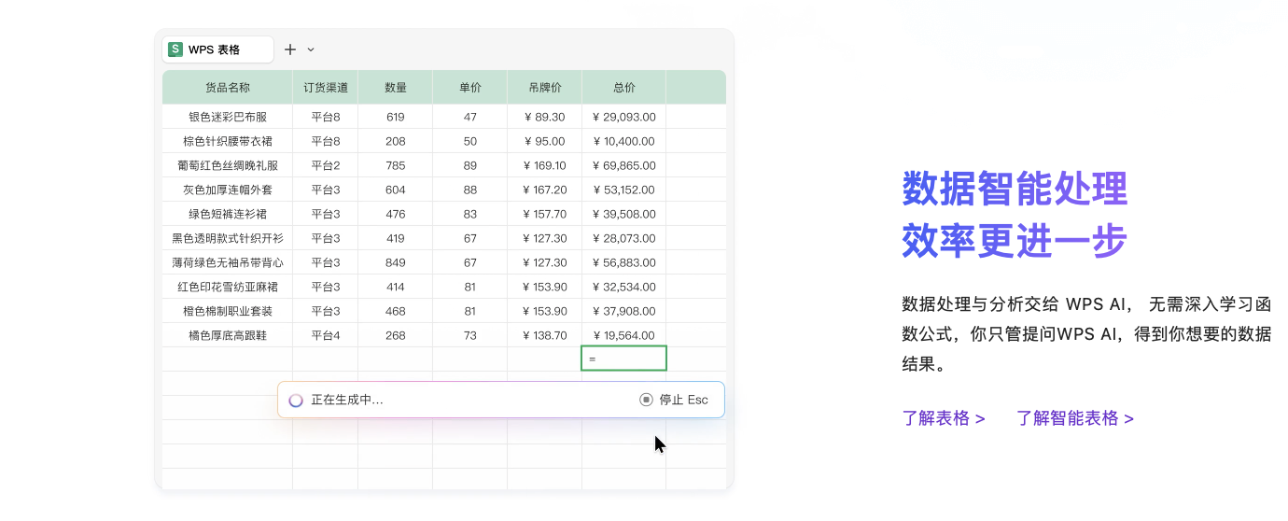Select cell 棕色针织腰带衣裙
1288x521 pixels.
click(x=228, y=141)
